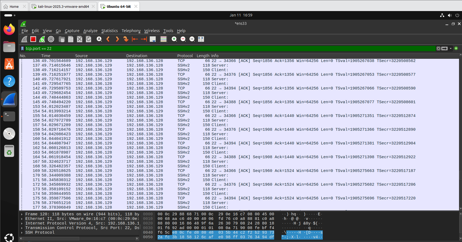Click the Start capturing packets shark fin icon
This screenshot has width=462, height=242.
click(24, 39)
